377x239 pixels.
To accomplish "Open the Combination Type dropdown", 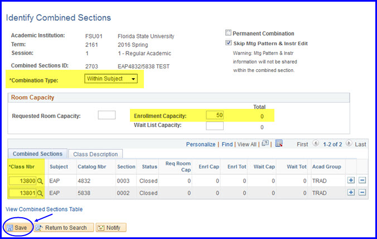I will click(x=111, y=79).
